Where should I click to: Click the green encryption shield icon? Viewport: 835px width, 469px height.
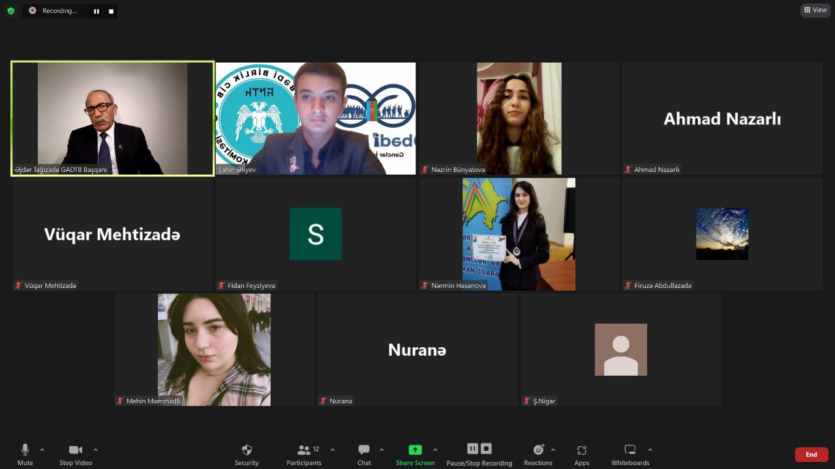click(10, 10)
